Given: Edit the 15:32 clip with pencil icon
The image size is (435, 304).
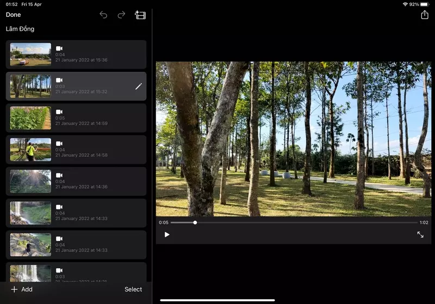Looking at the screenshot, I should click(139, 86).
